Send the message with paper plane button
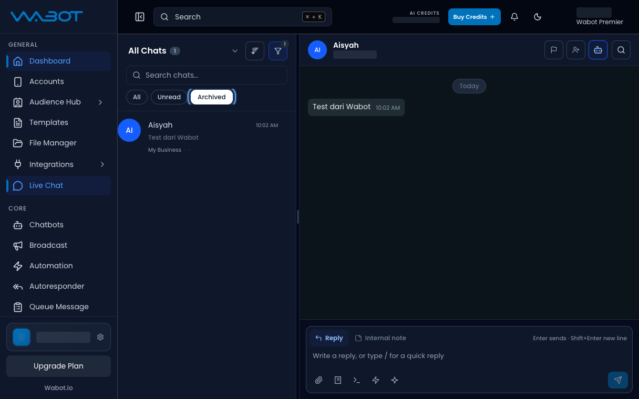This screenshot has height=399, width=639. tap(618, 380)
